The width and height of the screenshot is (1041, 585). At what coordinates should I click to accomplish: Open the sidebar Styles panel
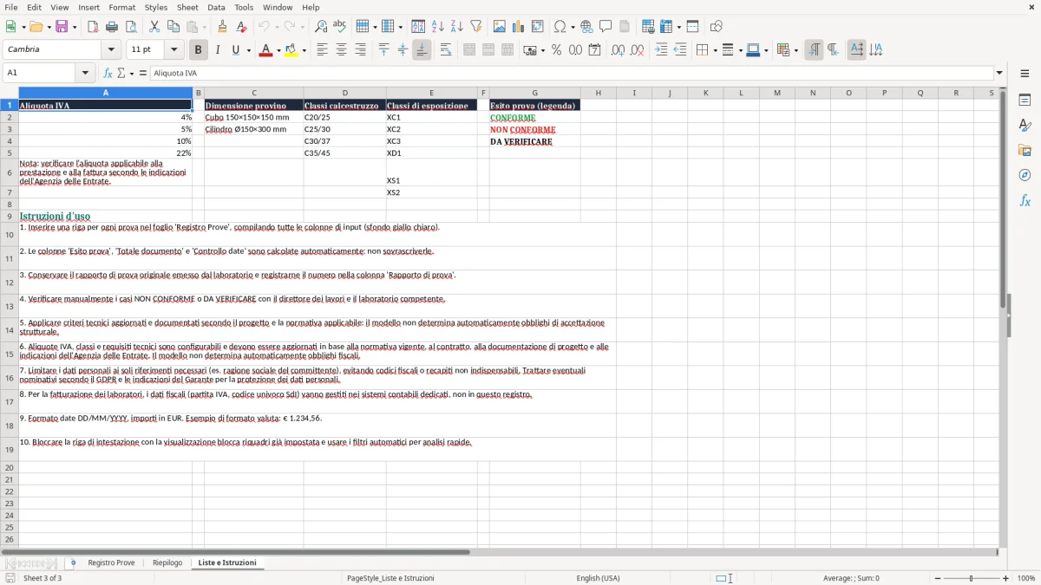1025,126
